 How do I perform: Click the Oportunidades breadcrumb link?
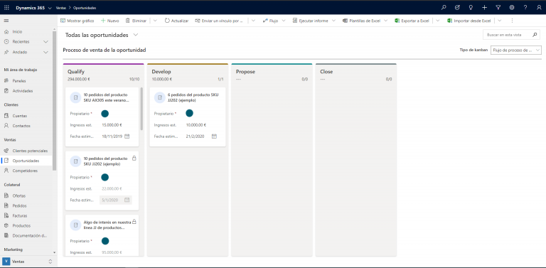point(85,8)
